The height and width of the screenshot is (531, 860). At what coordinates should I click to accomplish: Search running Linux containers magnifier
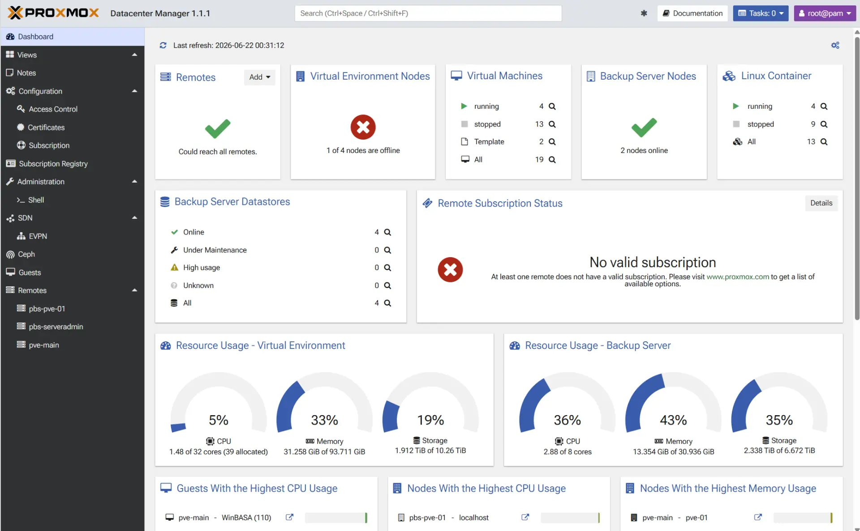point(823,106)
